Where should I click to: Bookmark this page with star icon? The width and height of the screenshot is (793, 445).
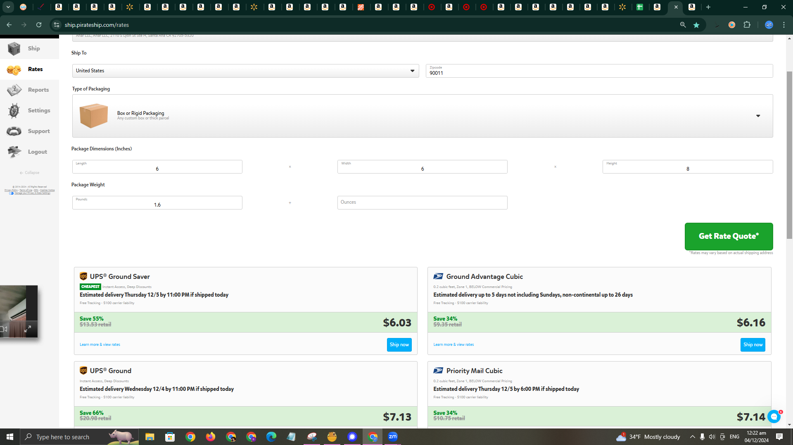(696, 25)
